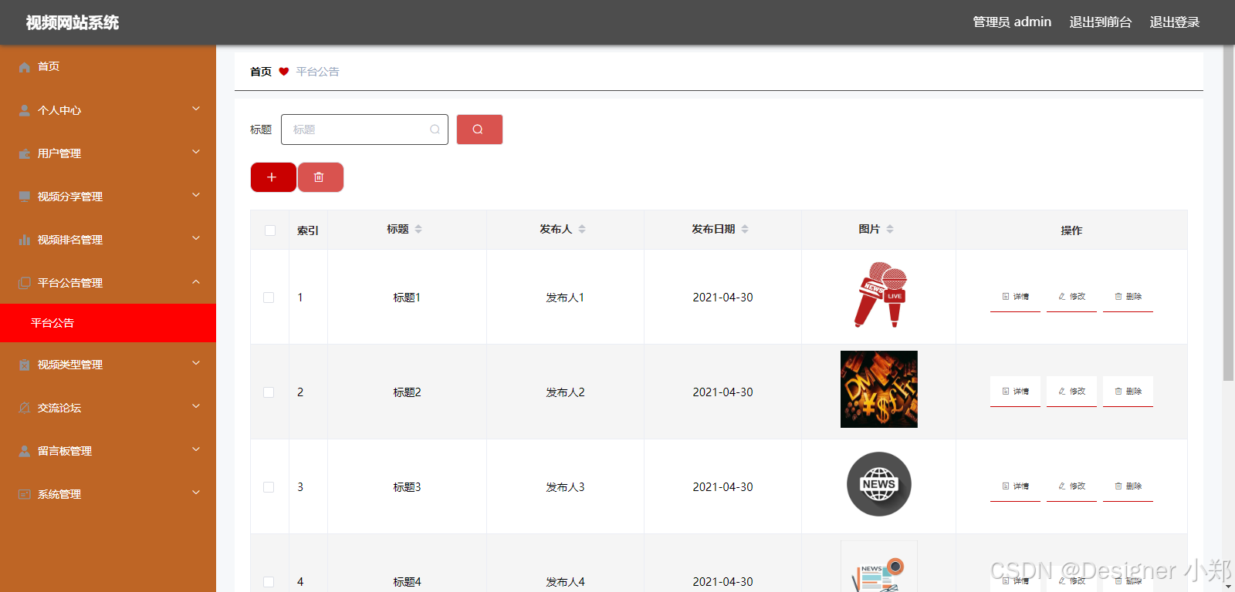Screen dimensions: 1235x592
Task: Click the currency symbols thumbnail in row 标题2
Action: [x=879, y=389]
